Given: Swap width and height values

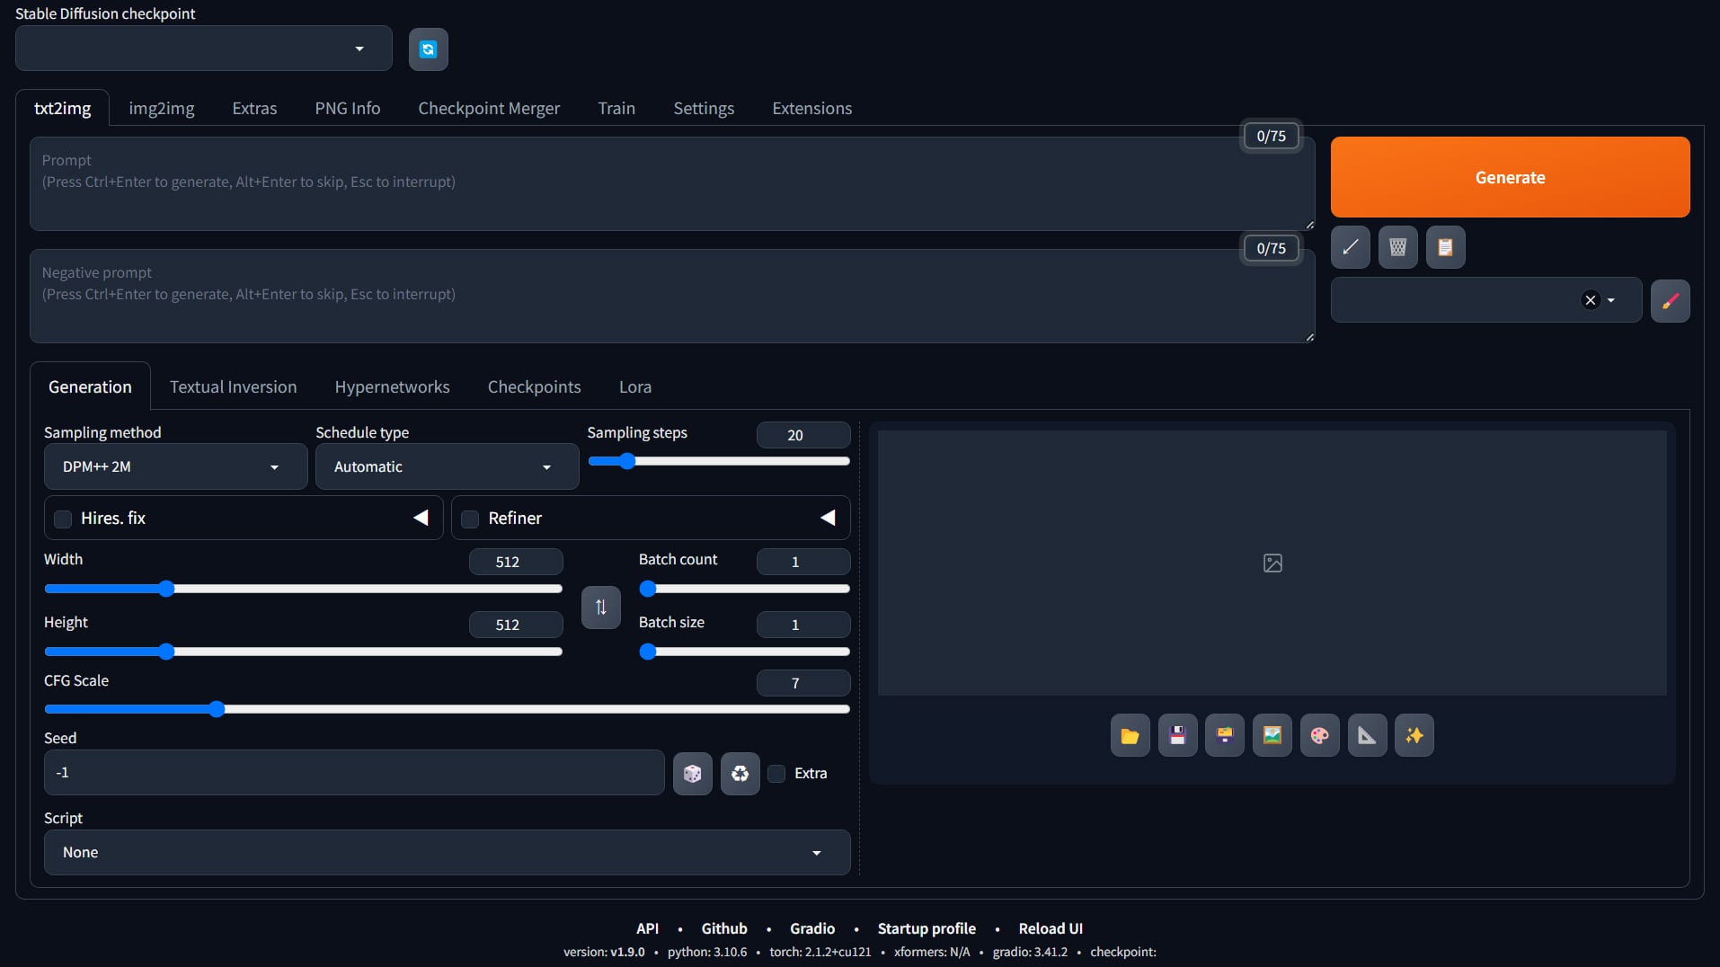Looking at the screenshot, I should pos(601,607).
